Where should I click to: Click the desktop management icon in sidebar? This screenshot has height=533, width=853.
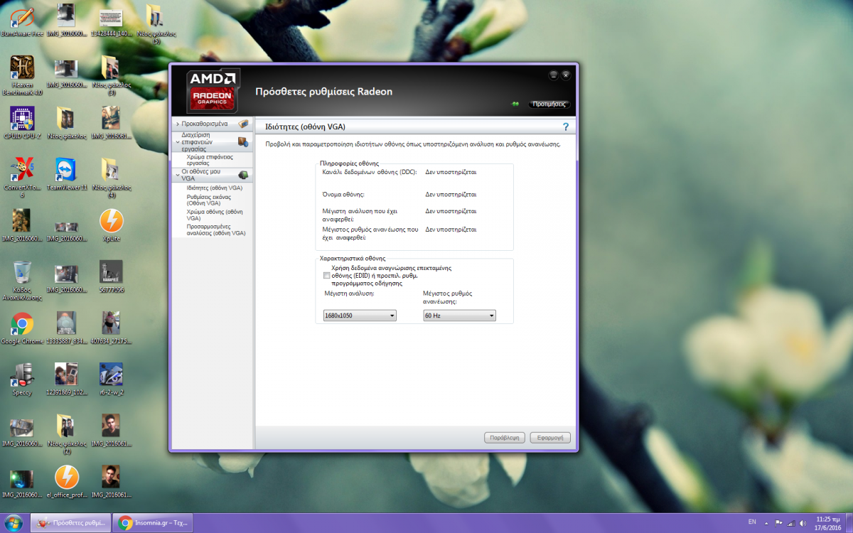pos(243,141)
